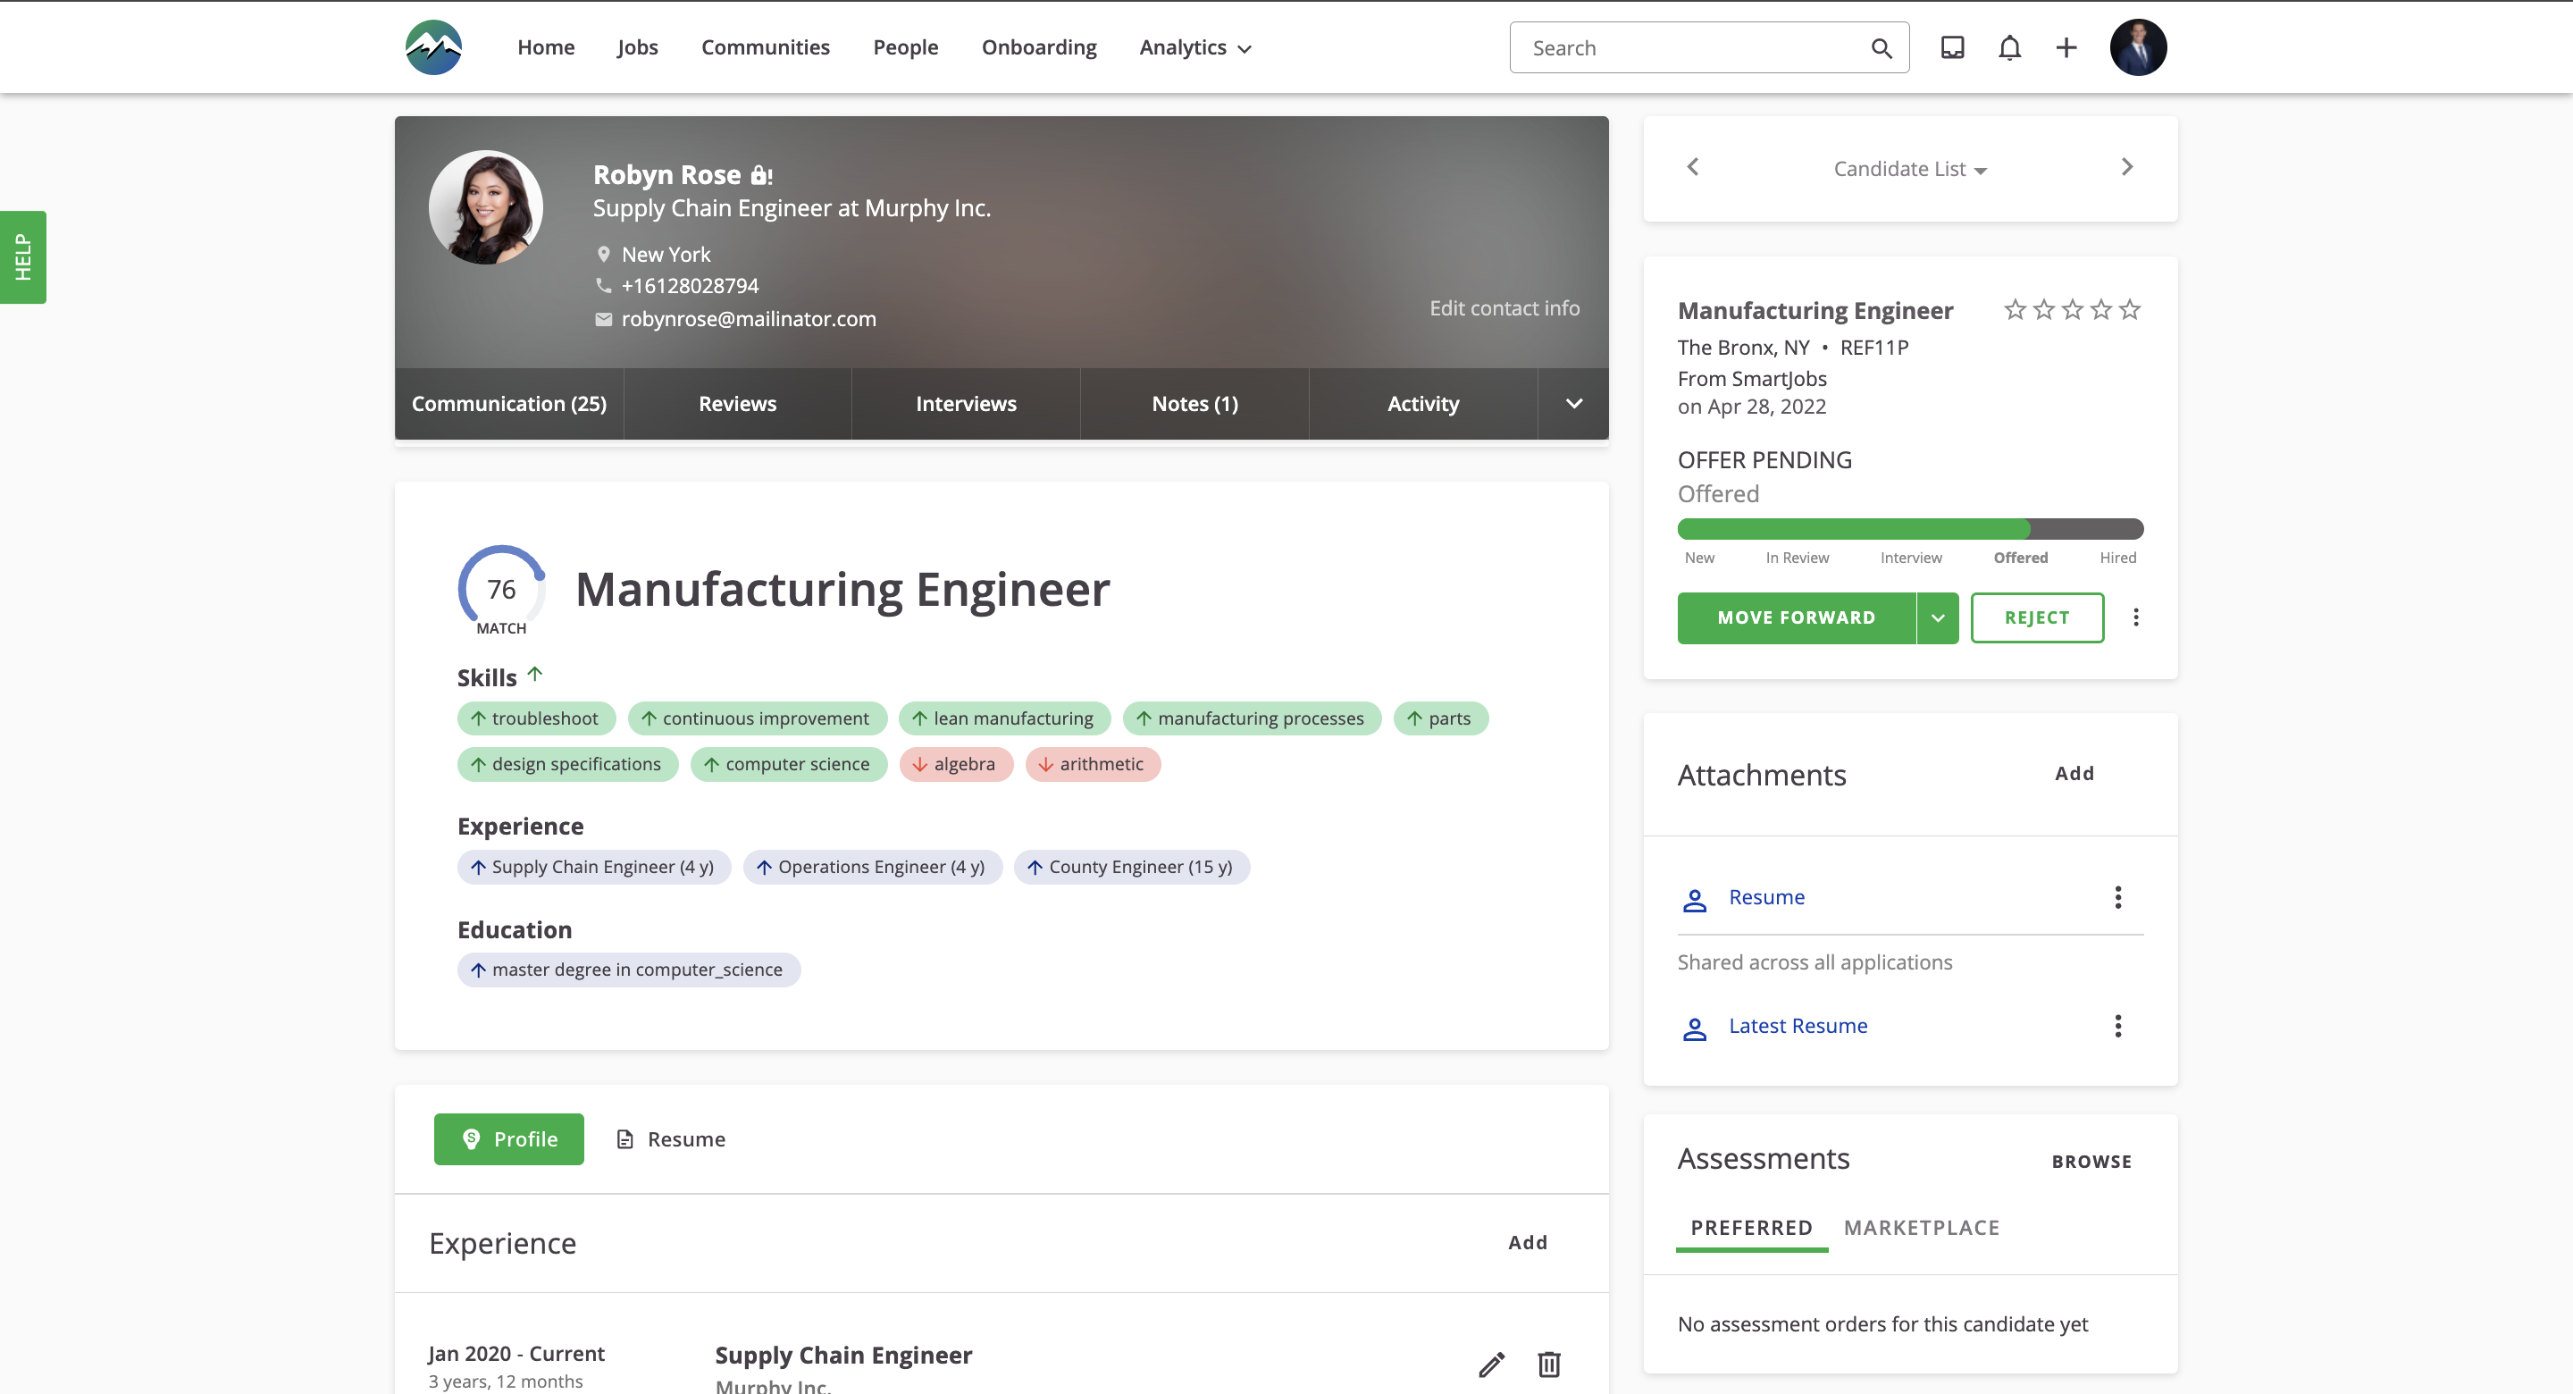Click Edit contact info
This screenshot has width=2573, height=1394.
tap(1504, 307)
